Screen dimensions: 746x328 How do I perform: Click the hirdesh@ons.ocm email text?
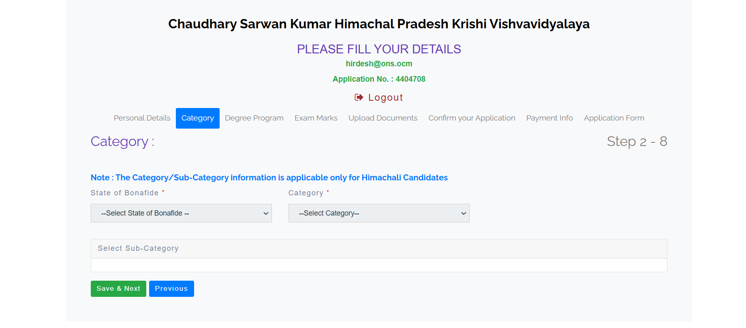click(379, 64)
